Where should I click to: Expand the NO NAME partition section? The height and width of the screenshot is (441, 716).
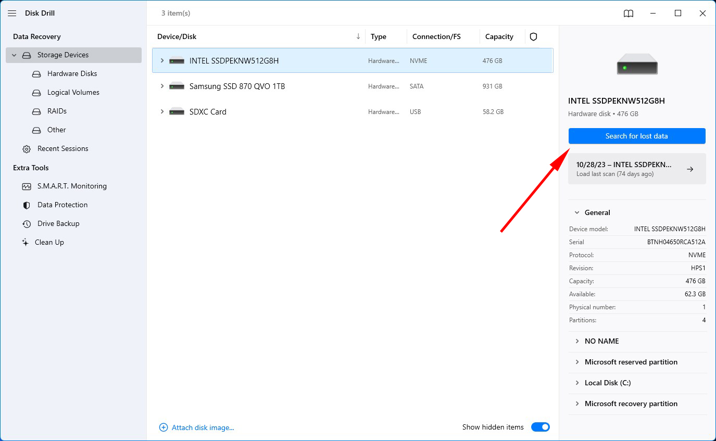577,341
